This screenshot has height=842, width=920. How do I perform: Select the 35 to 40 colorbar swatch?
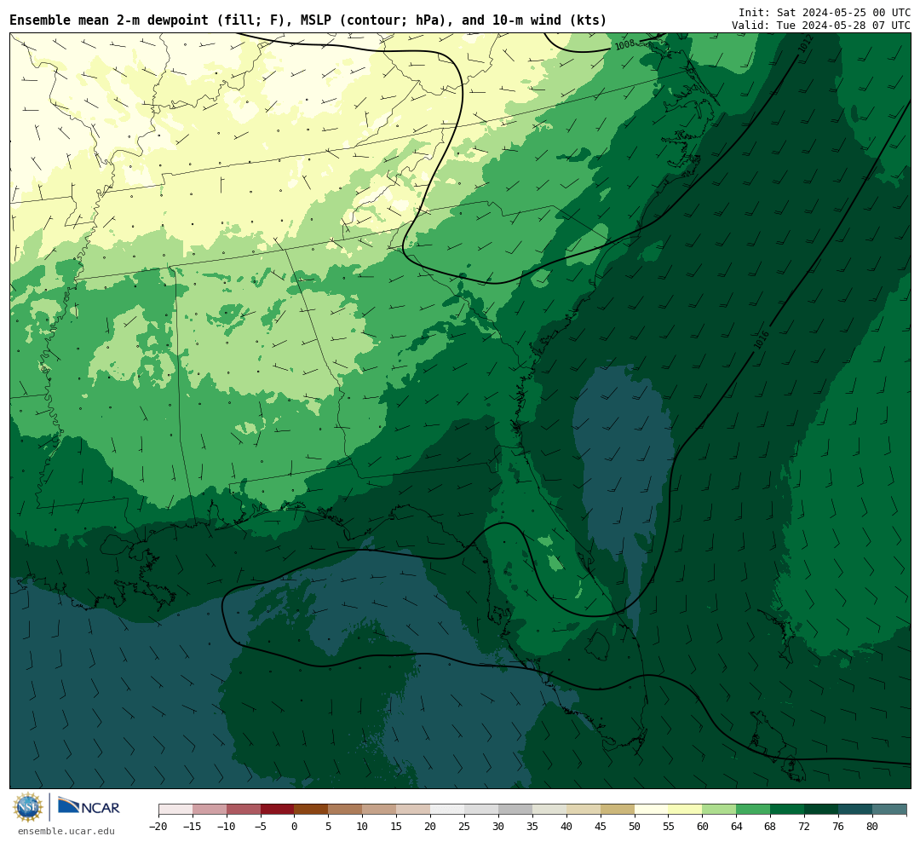pos(549,810)
